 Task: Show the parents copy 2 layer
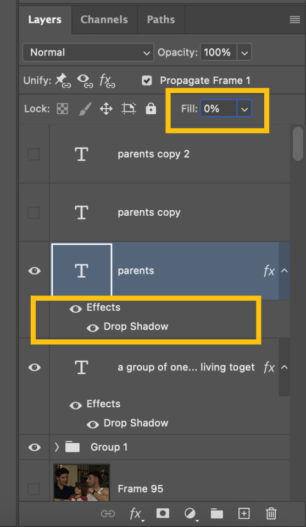tap(34, 154)
